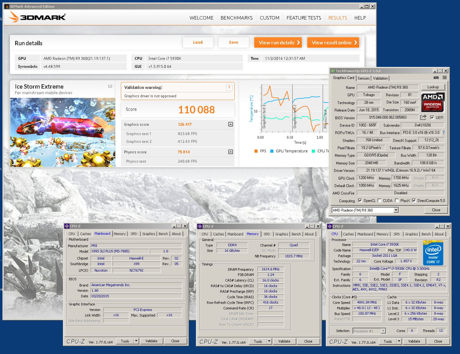Open Tools dropdown arrow in Memory CPU-Z

[269, 341]
